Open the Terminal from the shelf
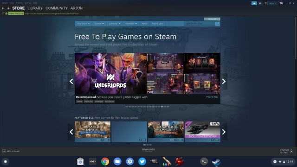Screen dimensions: 297x167 (x=204, y=161)
